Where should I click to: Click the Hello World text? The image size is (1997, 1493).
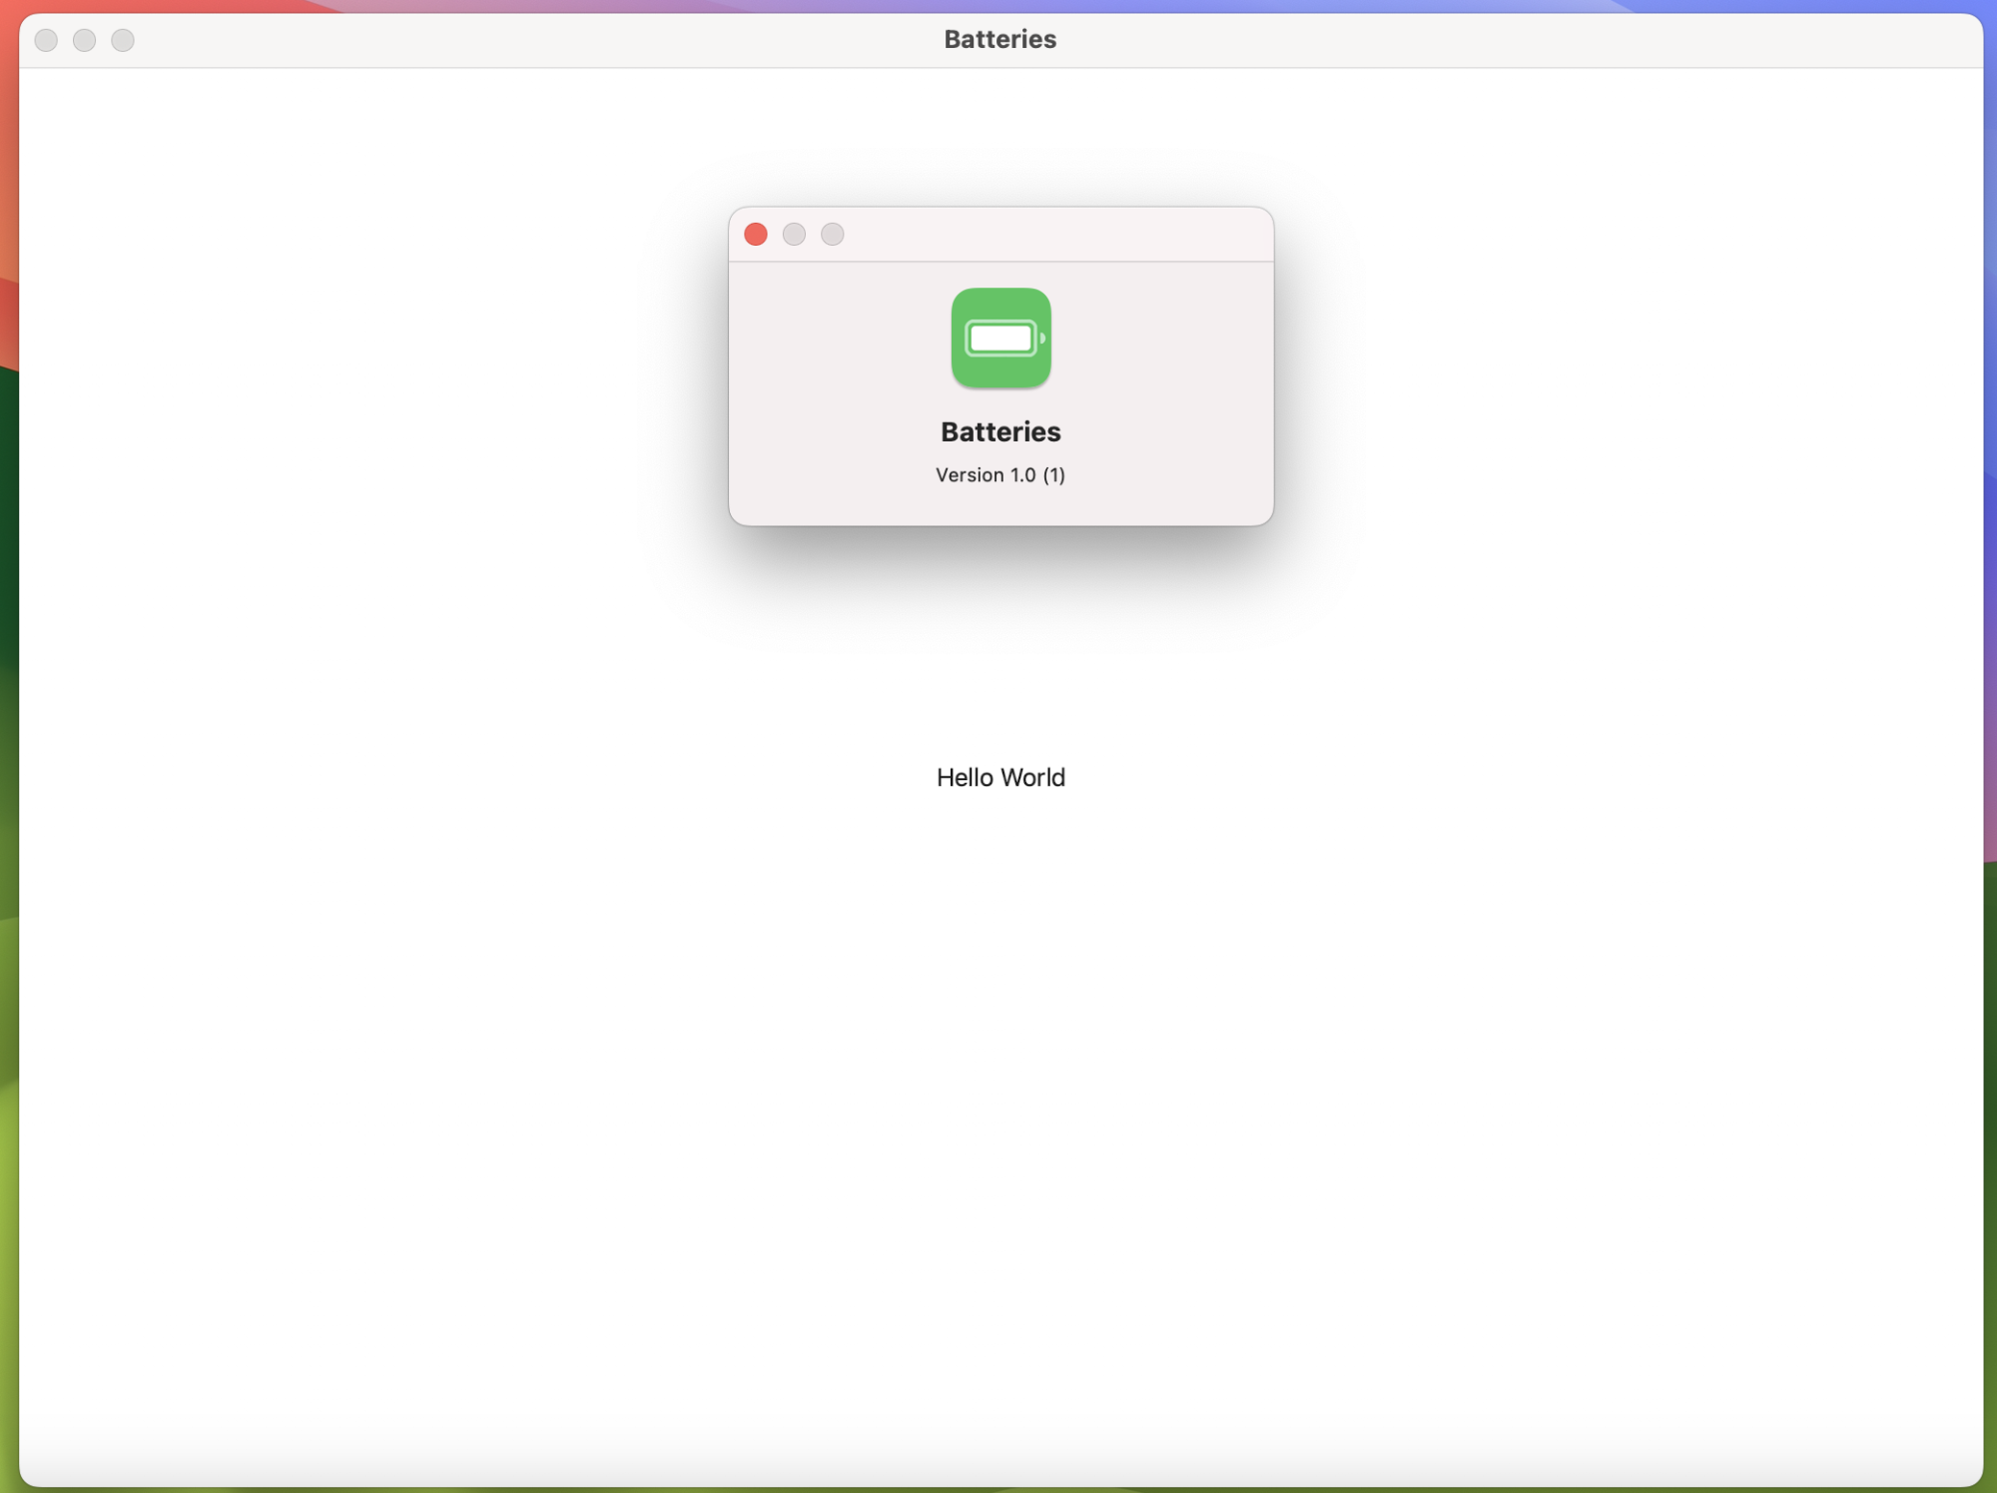pyautogui.click(x=1000, y=777)
